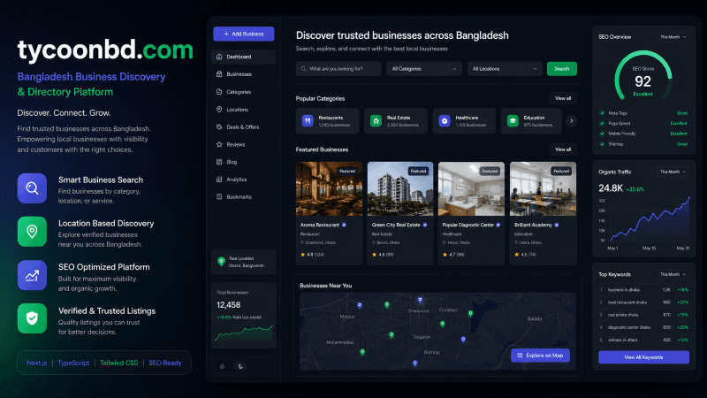Viewport: 707px width, 398px height.
Task: Click the 'Next.js' text
Action: click(37, 363)
